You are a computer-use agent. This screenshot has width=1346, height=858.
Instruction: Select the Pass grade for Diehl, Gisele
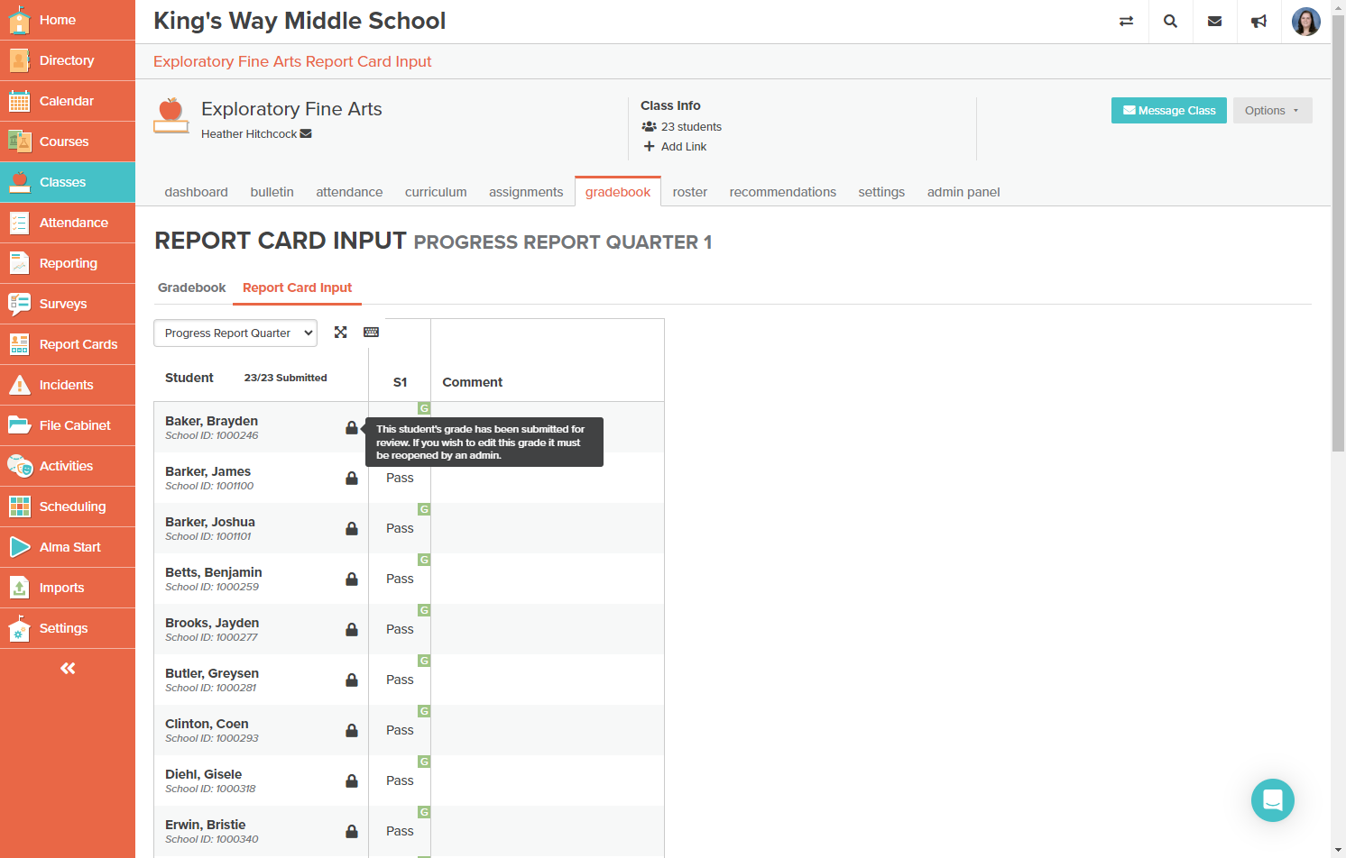tap(400, 780)
